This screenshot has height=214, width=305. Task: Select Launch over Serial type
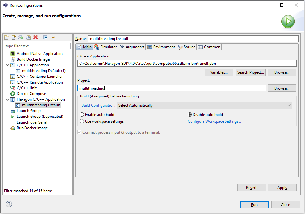point(32,122)
